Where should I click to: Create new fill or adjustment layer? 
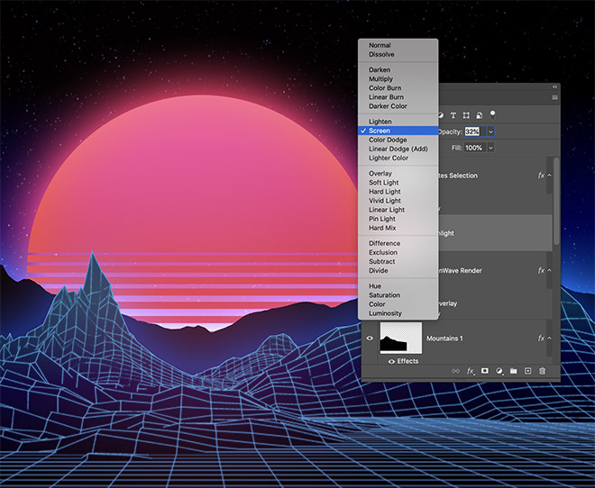tap(499, 371)
